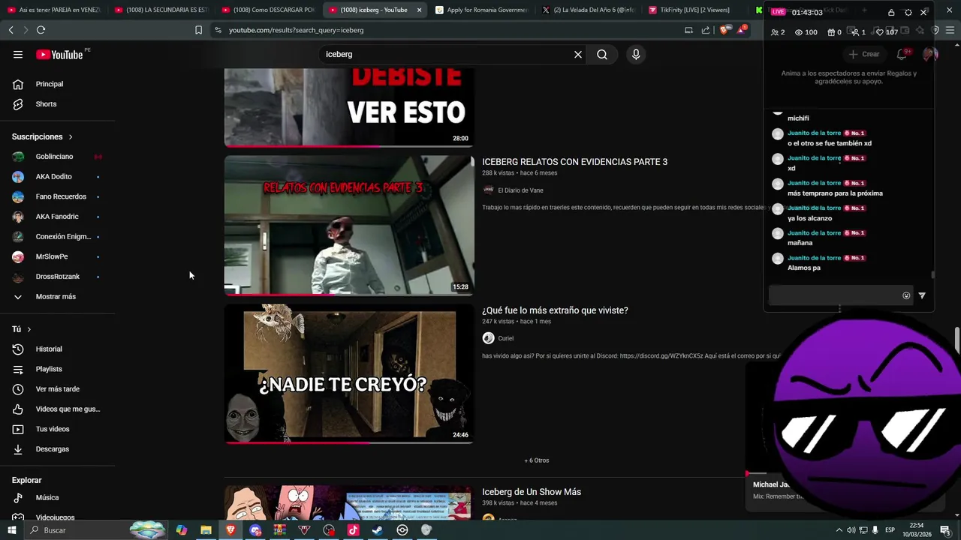Open Tus videos in sidebar
This screenshot has height=540, width=961.
tap(53, 429)
